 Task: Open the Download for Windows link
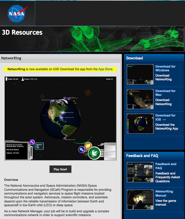pyautogui.click(x=165, y=68)
